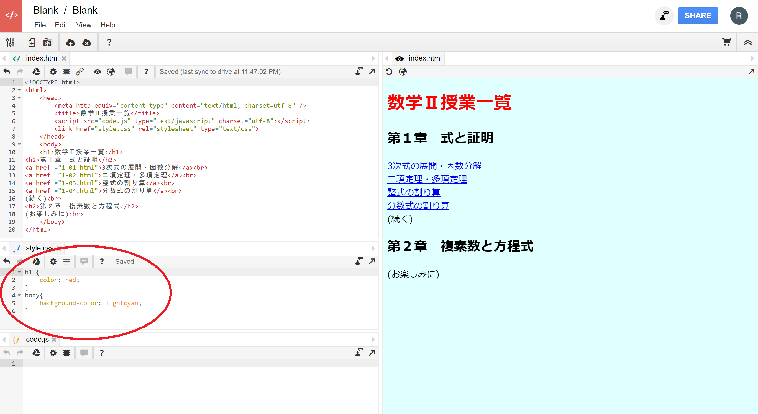Image resolution: width=758 pixels, height=414 pixels.
Task: Collapse the html tag fold arrow line 2
Action: click(x=19, y=90)
